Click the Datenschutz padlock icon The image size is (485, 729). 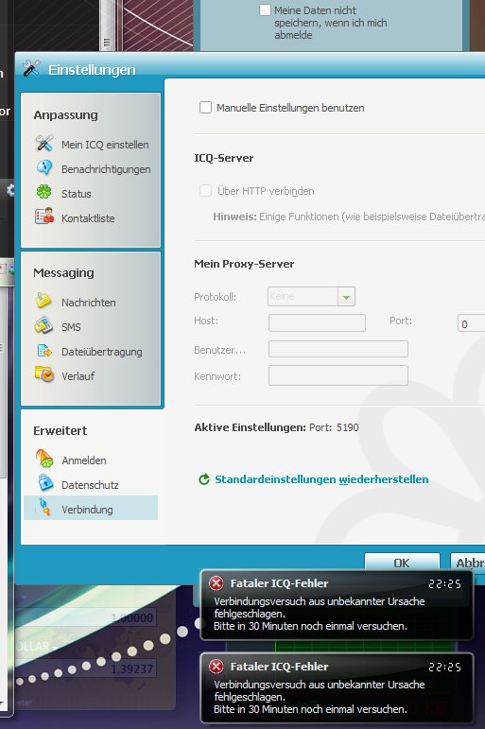click(45, 483)
